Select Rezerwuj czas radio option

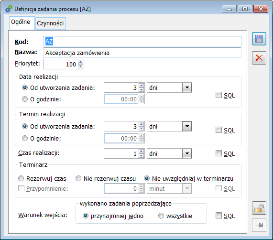(21, 178)
